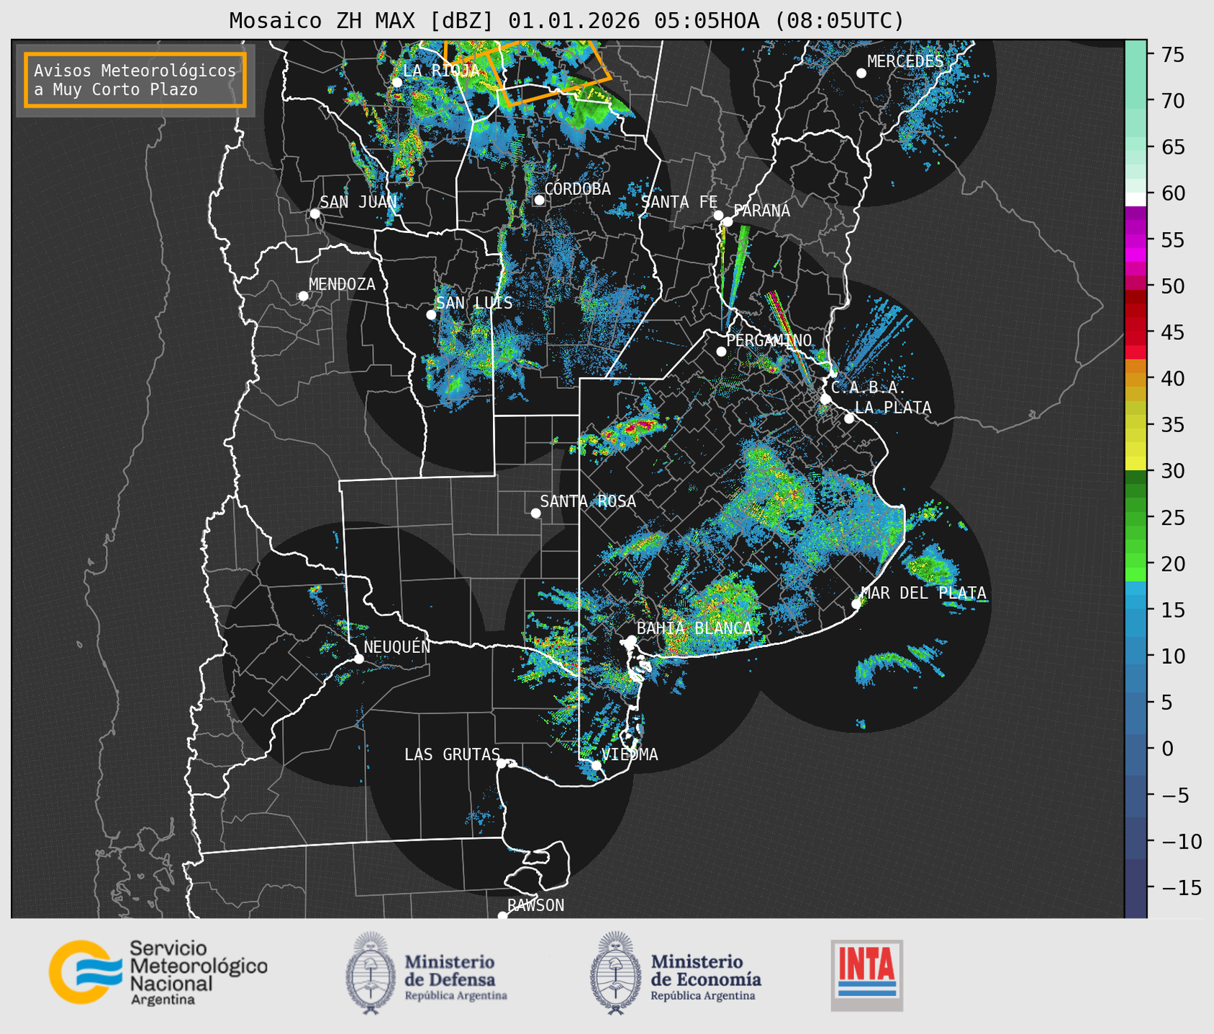Click the Neuquén city marker dot

coord(358,659)
